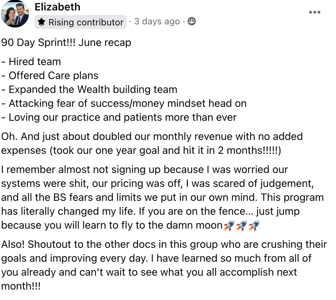Image resolution: width=336 pixels, height=300 pixels.
Task: Click the paragraph starting "I remember almost"
Action: tap(162, 197)
